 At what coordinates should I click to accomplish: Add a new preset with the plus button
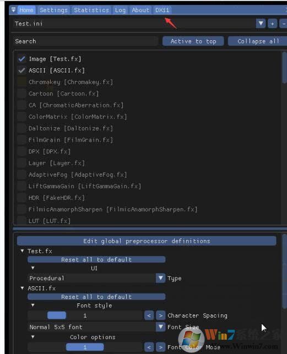[x=272, y=24]
